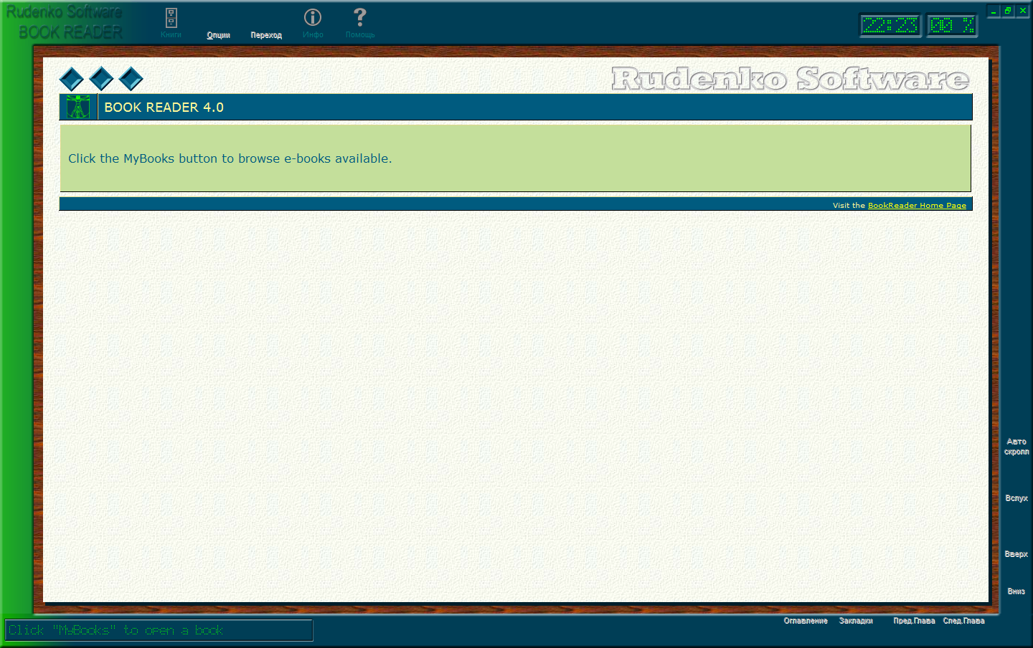Start Авто скролл (auto scroll)
1033x648 pixels.
coord(1017,447)
